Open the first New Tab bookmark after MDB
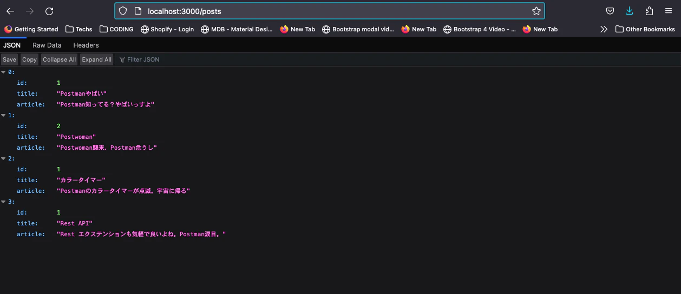 tap(297, 29)
